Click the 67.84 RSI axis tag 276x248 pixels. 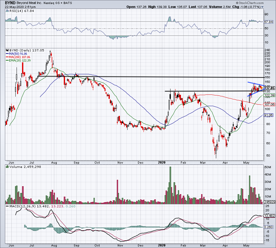[268, 22]
